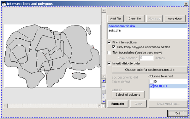Toggle Only keep polygons common to all files

[114, 47]
